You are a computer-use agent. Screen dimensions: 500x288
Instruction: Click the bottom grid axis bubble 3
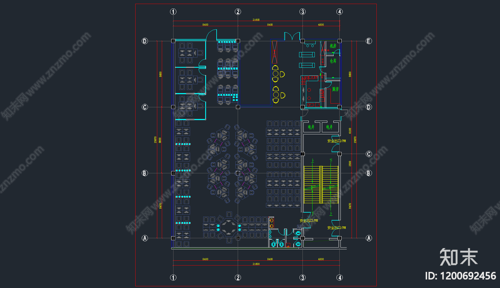click(302, 277)
